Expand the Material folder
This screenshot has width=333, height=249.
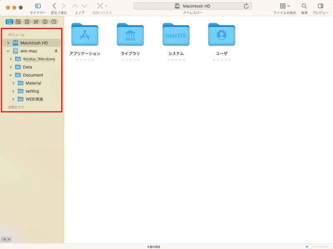click(x=13, y=83)
